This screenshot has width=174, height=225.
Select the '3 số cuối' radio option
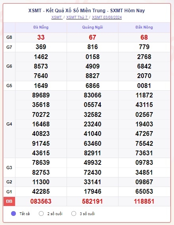pyautogui.click(x=74, y=214)
